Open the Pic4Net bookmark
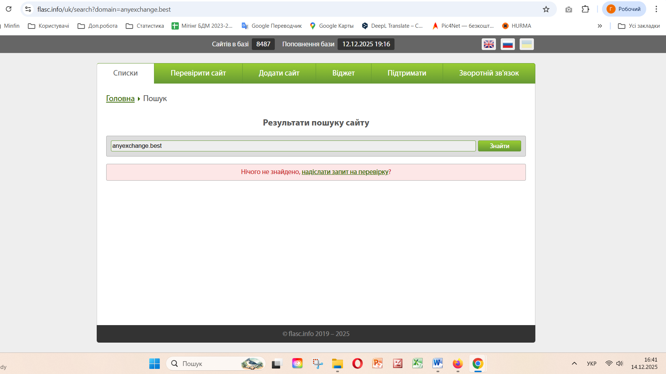666x374 pixels. [463, 26]
